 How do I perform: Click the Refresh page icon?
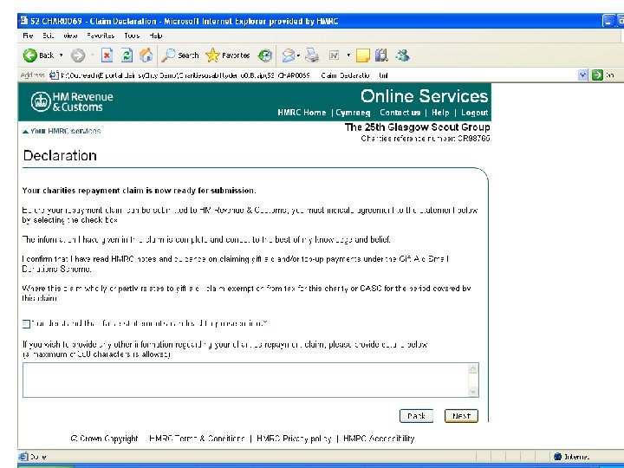pos(127,55)
